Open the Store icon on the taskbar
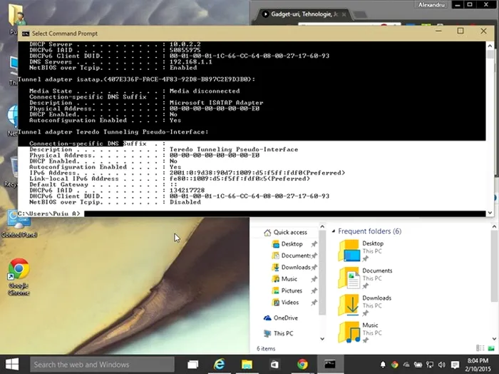 click(x=274, y=364)
